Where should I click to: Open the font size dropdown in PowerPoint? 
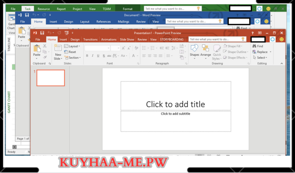click(118, 48)
